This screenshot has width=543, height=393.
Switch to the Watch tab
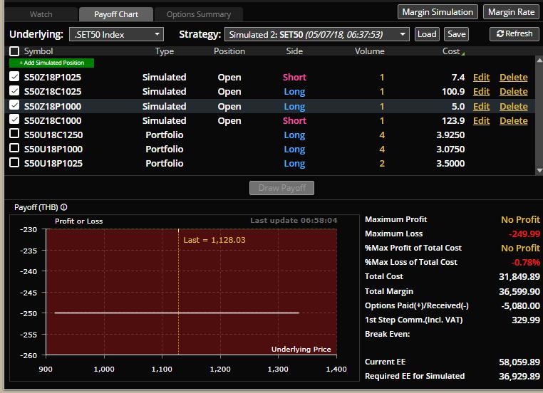(x=41, y=14)
